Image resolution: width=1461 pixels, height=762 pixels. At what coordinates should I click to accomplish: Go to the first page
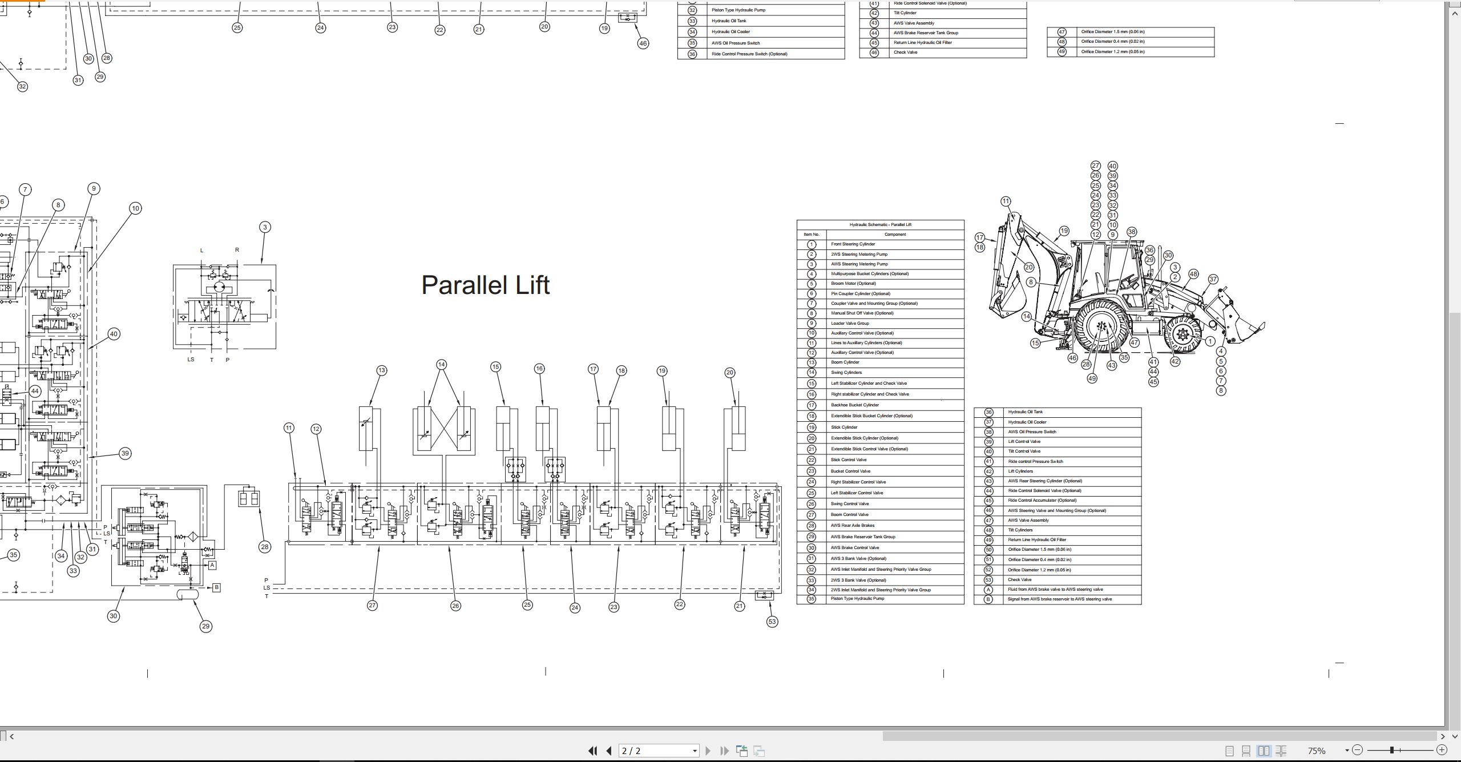[592, 751]
